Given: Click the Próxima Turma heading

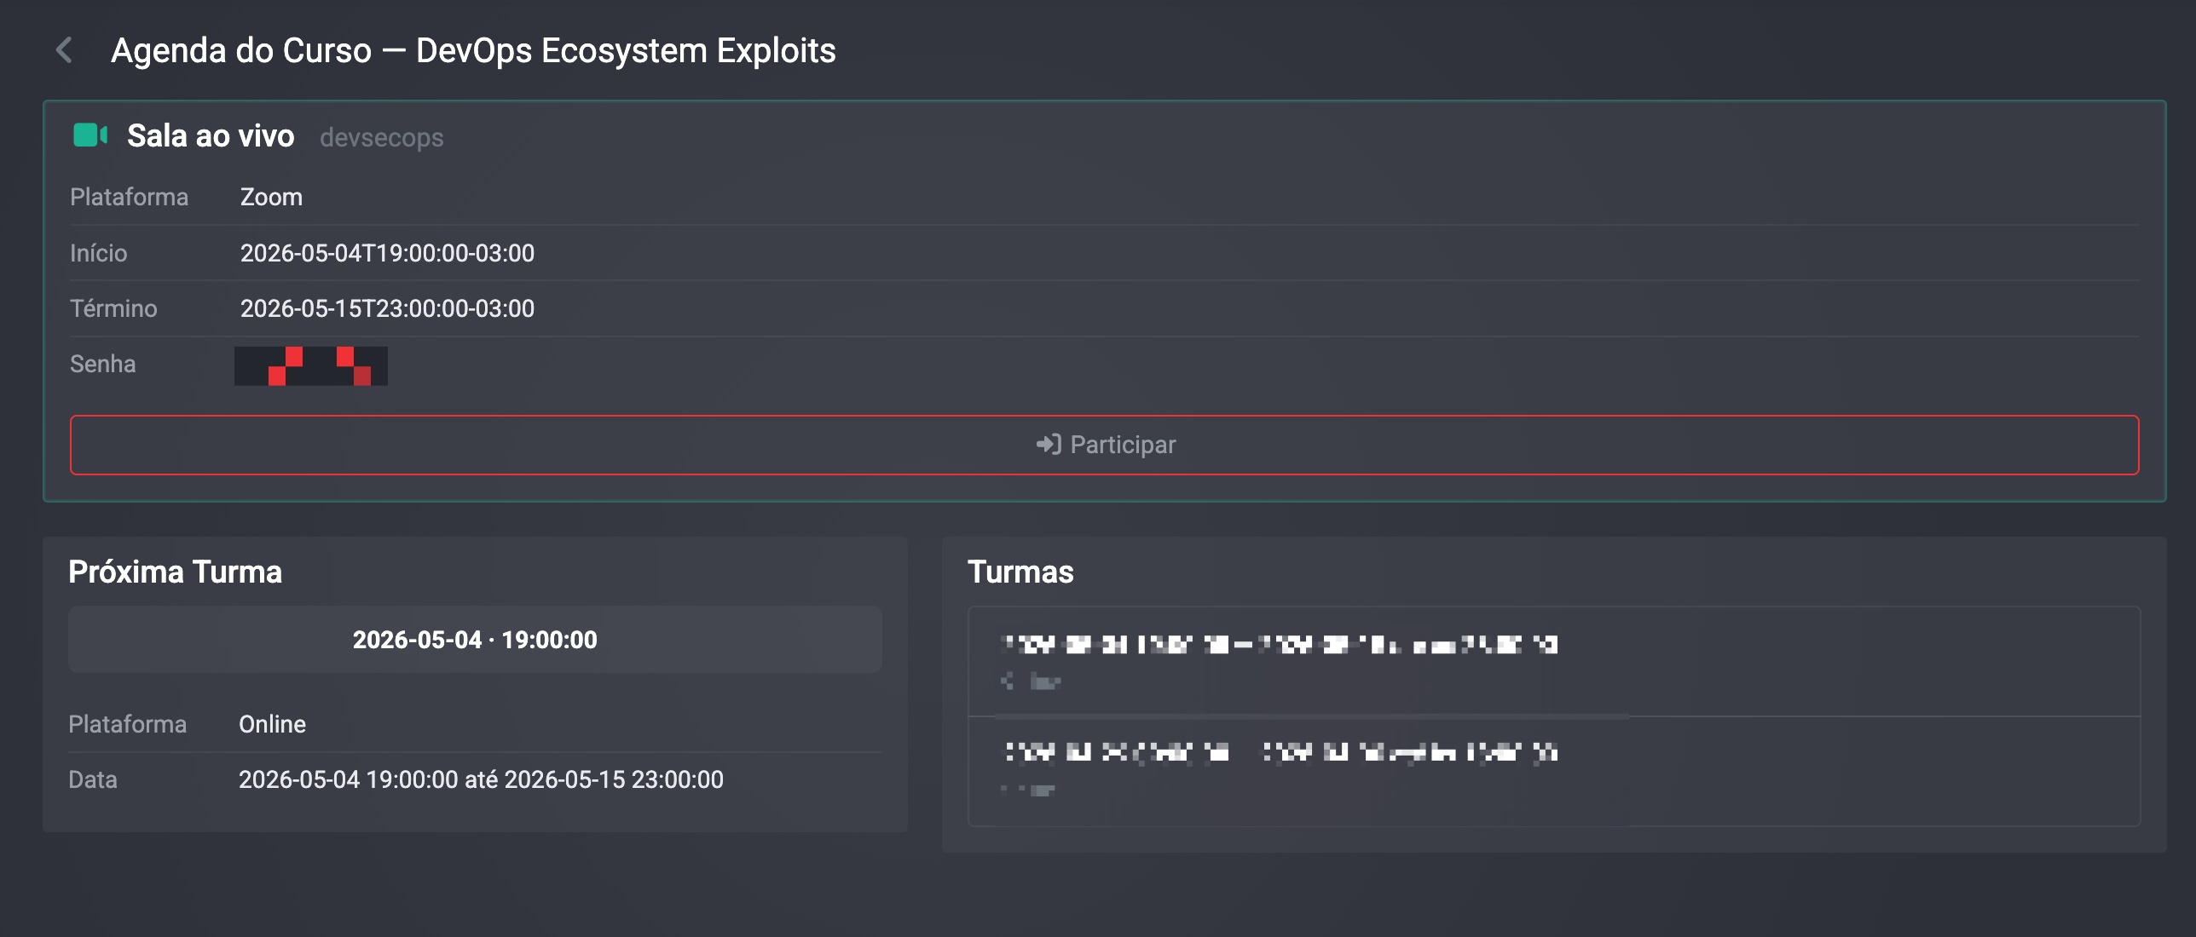Looking at the screenshot, I should (x=175, y=572).
